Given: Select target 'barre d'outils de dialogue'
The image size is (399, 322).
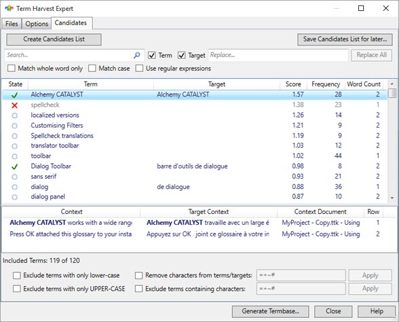Looking at the screenshot, I should pyautogui.click(x=192, y=166).
